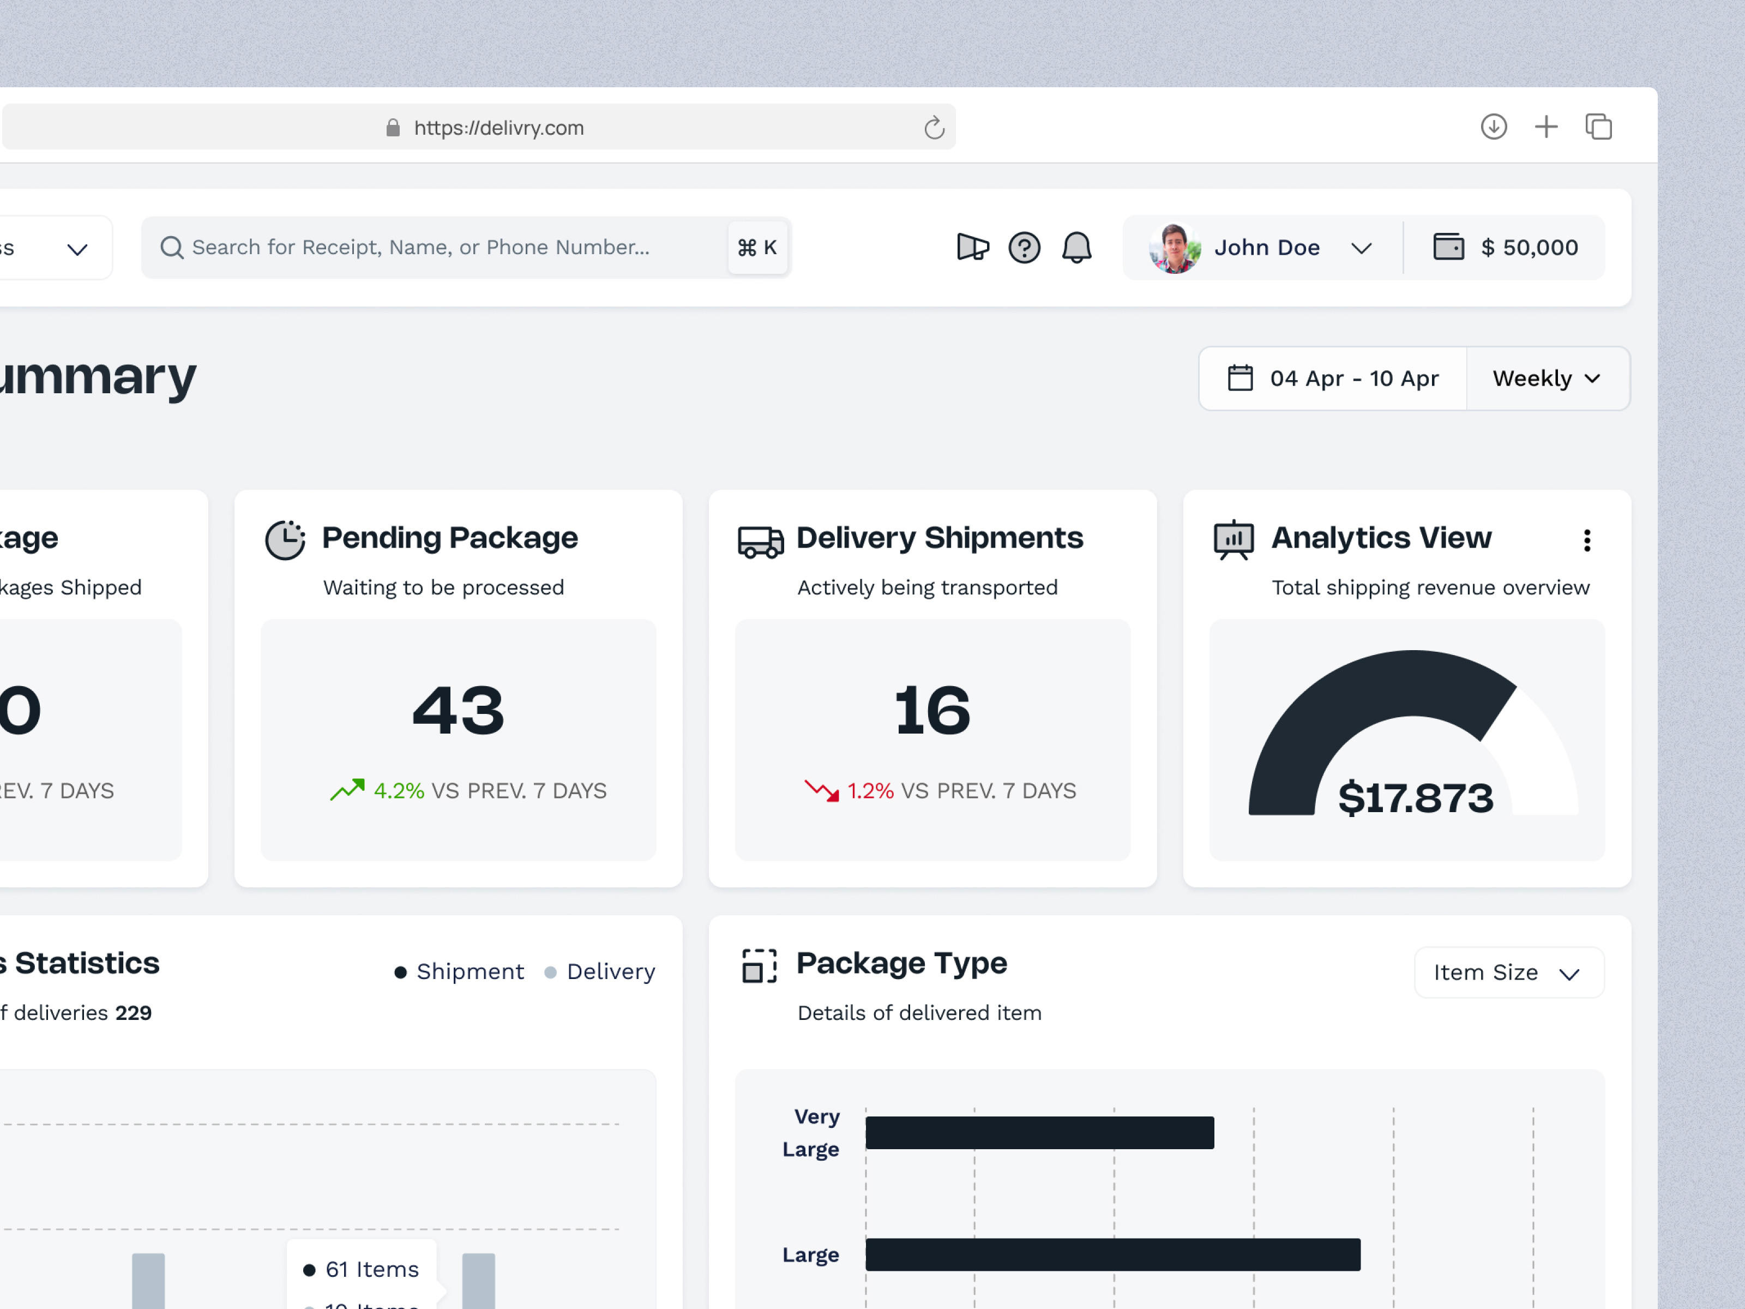1745x1309 pixels.
Task: Click the calendar icon beside the date range
Action: click(1241, 378)
